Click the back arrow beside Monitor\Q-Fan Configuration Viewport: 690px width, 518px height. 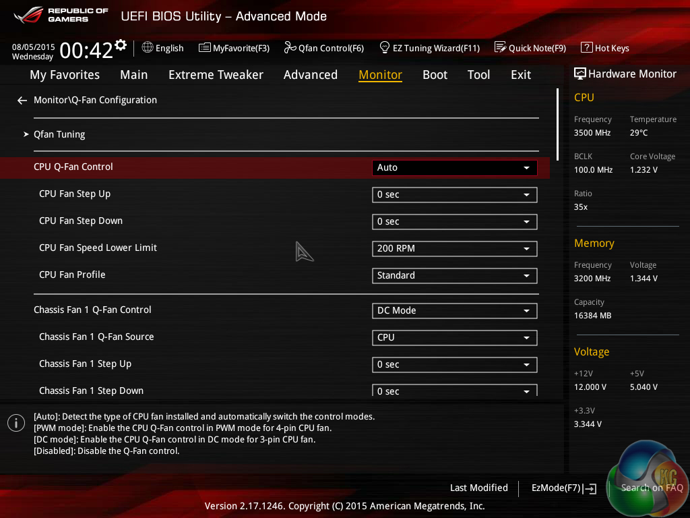[x=22, y=101]
